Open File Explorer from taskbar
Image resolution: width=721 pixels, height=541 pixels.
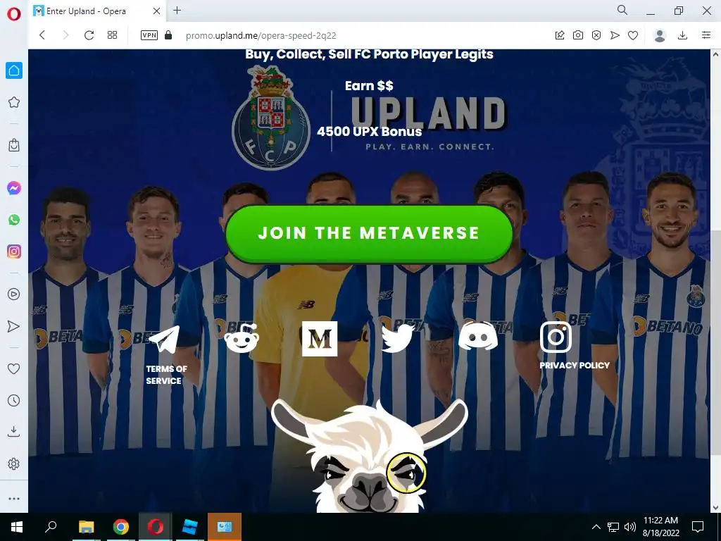tap(86, 527)
